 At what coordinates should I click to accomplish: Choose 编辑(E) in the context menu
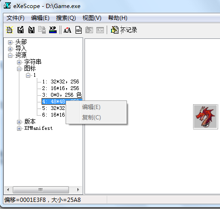click(x=96, y=107)
